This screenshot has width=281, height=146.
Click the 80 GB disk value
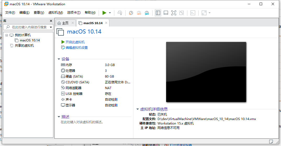pyautogui.click(x=109, y=76)
